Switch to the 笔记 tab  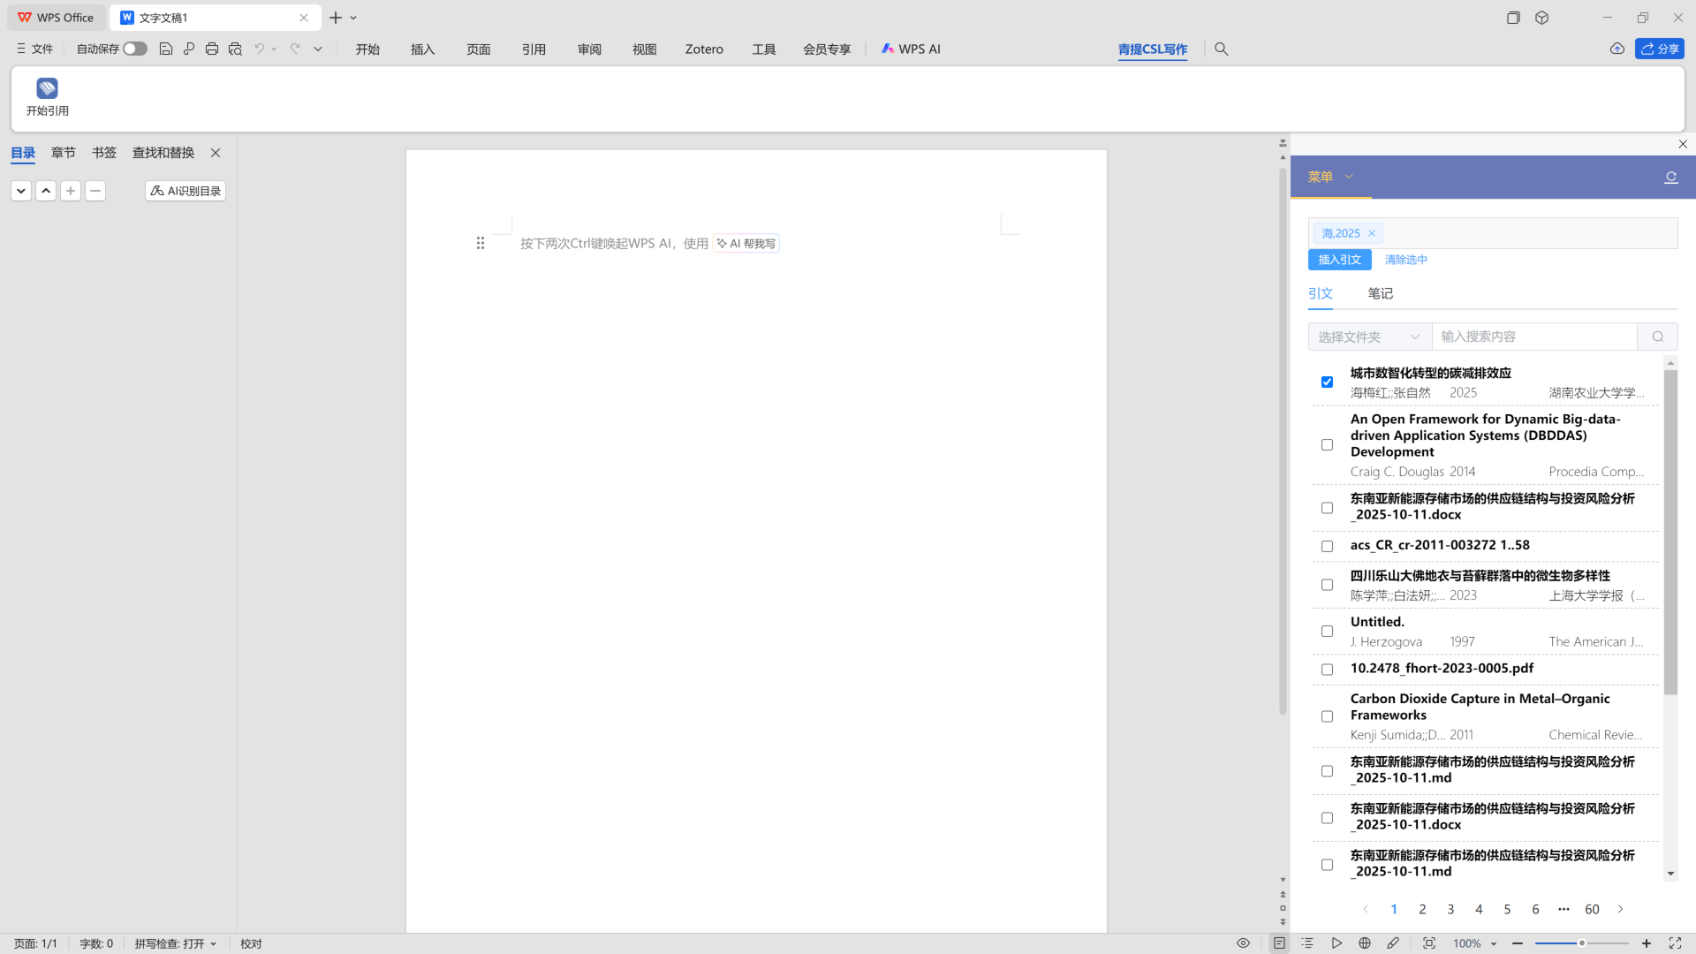click(x=1380, y=294)
